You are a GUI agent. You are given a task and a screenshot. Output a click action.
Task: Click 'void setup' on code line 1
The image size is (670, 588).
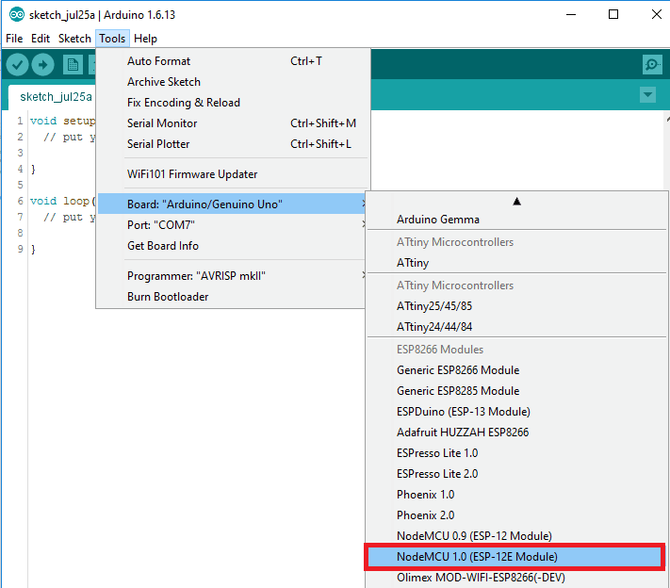point(63,121)
